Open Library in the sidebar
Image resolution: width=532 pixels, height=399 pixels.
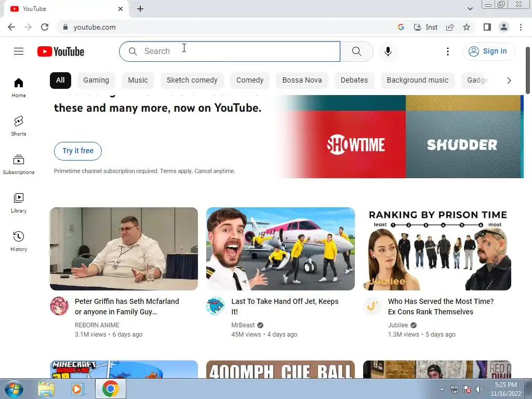coord(19,203)
